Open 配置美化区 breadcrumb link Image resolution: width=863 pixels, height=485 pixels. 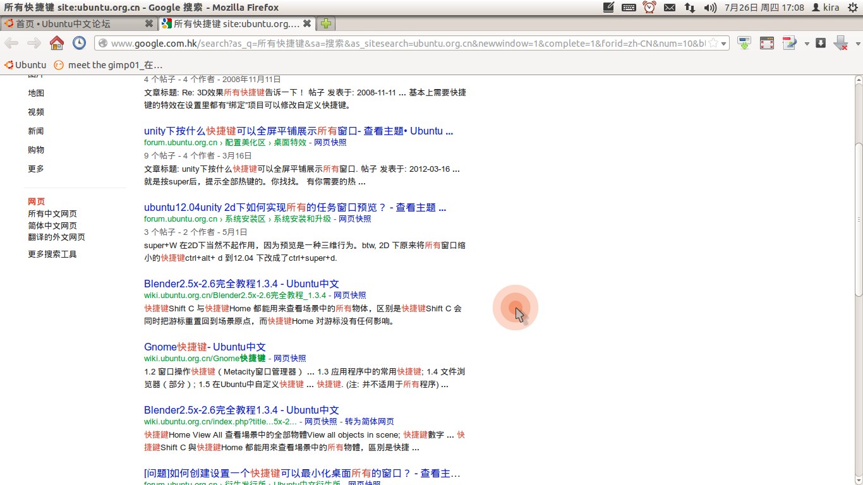[x=245, y=143]
